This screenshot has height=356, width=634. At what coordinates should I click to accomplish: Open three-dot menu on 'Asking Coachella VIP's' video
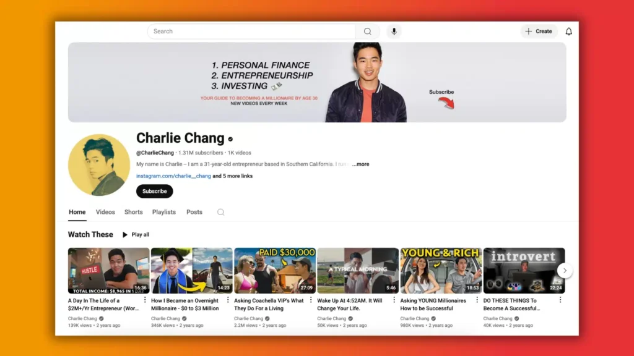[311, 300]
